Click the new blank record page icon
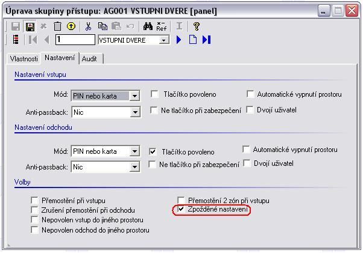This screenshot has height=253, width=363. coord(193,40)
